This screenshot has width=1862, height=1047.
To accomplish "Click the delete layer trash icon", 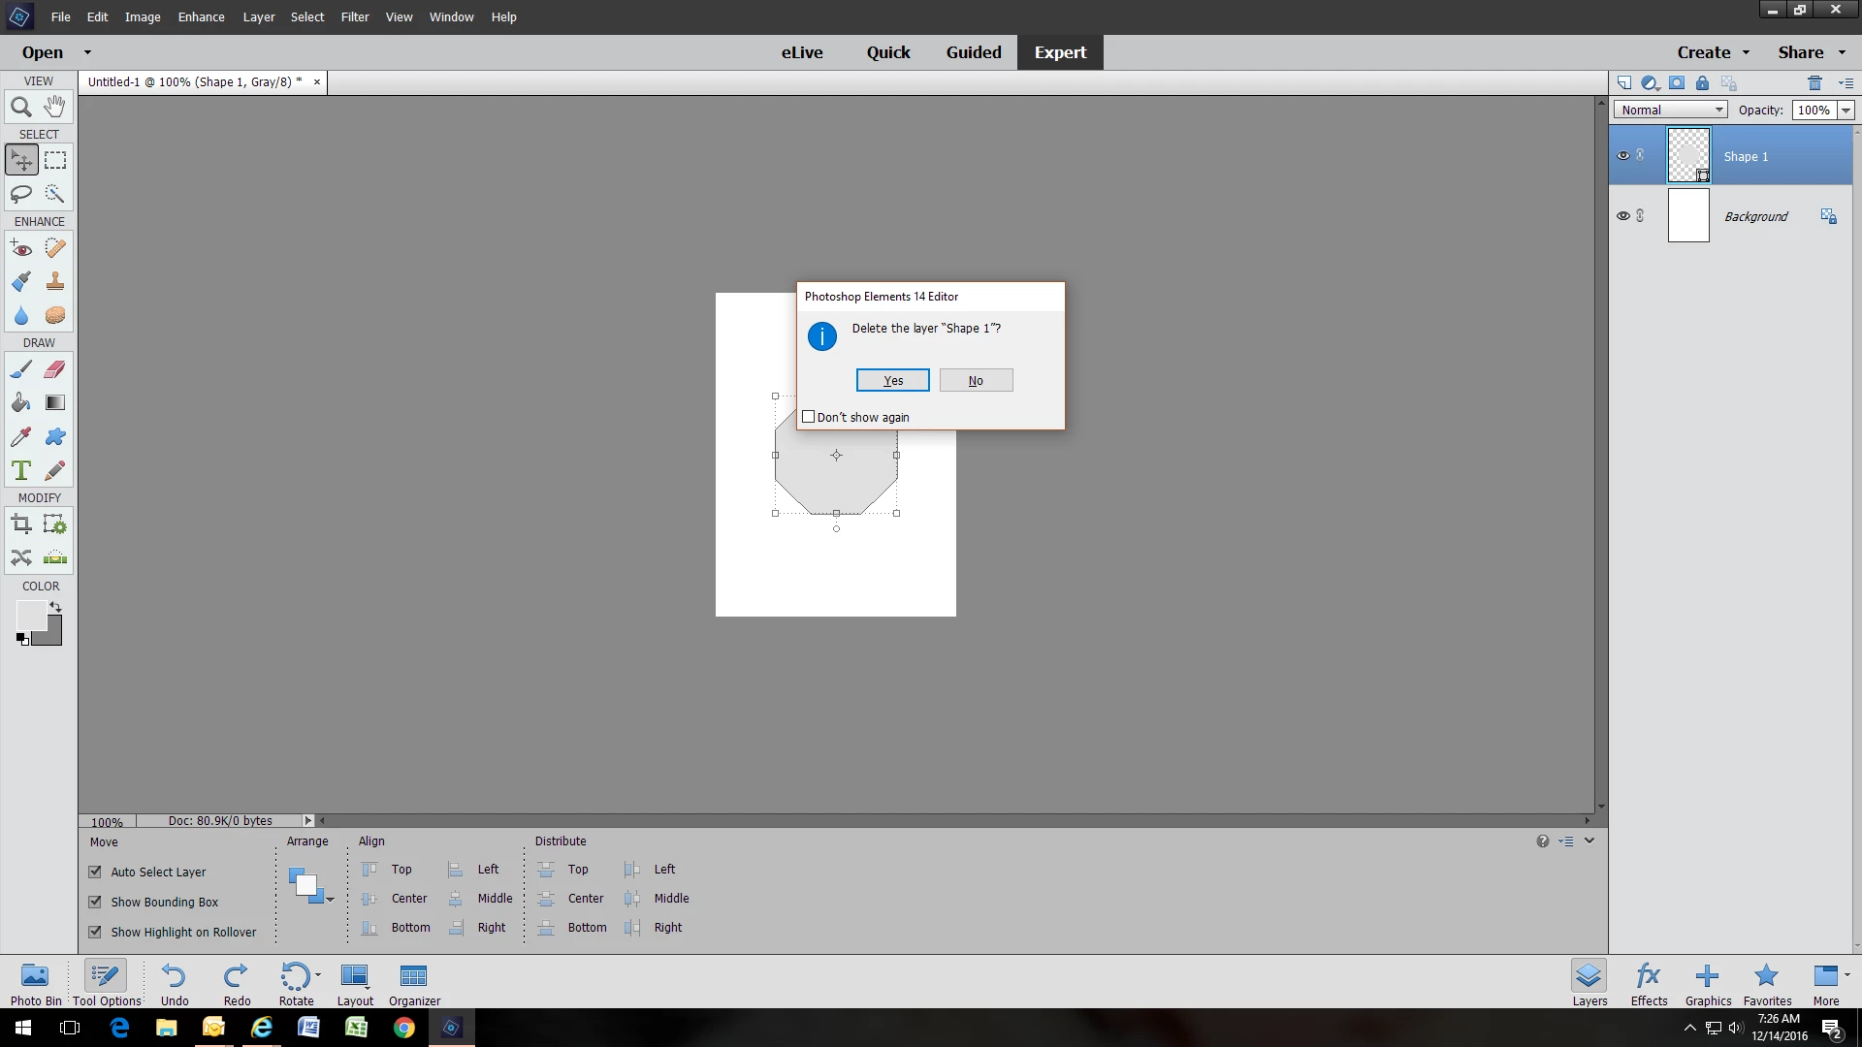I will (1814, 83).
